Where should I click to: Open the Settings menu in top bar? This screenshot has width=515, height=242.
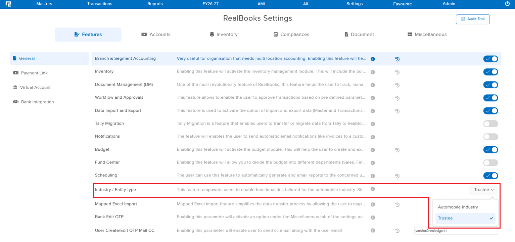pyautogui.click(x=355, y=4)
